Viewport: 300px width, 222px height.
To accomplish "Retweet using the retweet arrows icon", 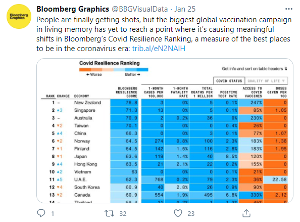I will point(109,213).
